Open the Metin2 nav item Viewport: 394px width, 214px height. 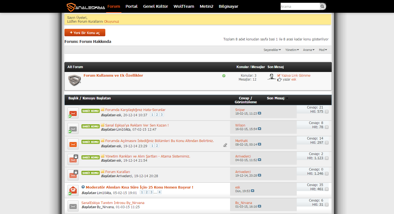click(206, 6)
